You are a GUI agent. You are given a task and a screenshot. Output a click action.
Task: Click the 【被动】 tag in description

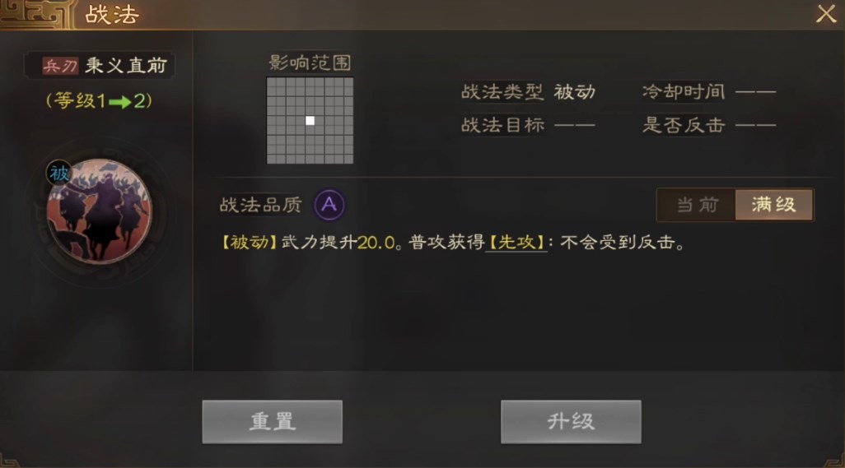[x=249, y=243]
